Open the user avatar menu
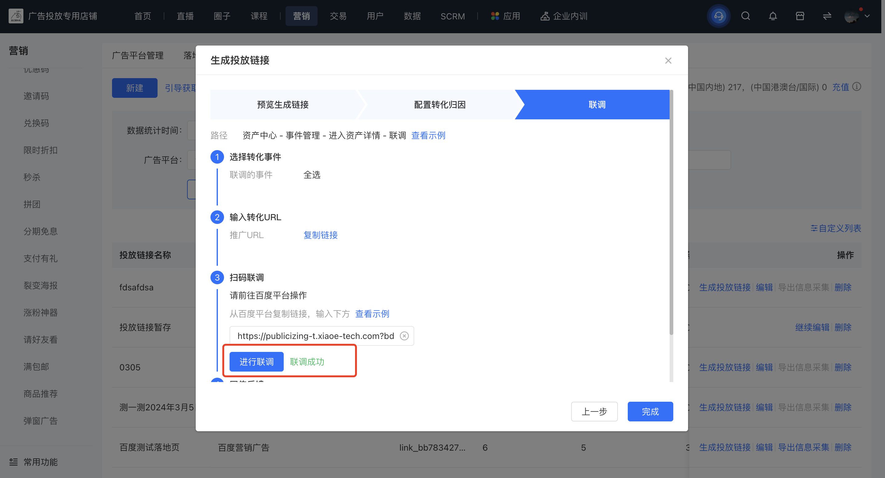 pyautogui.click(x=851, y=16)
